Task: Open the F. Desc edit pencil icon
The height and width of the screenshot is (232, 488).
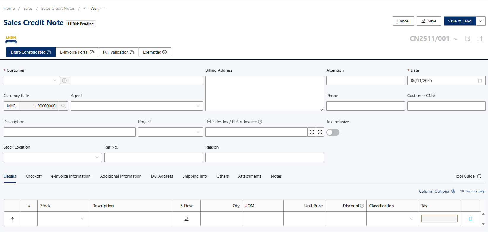Action: tap(186, 219)
